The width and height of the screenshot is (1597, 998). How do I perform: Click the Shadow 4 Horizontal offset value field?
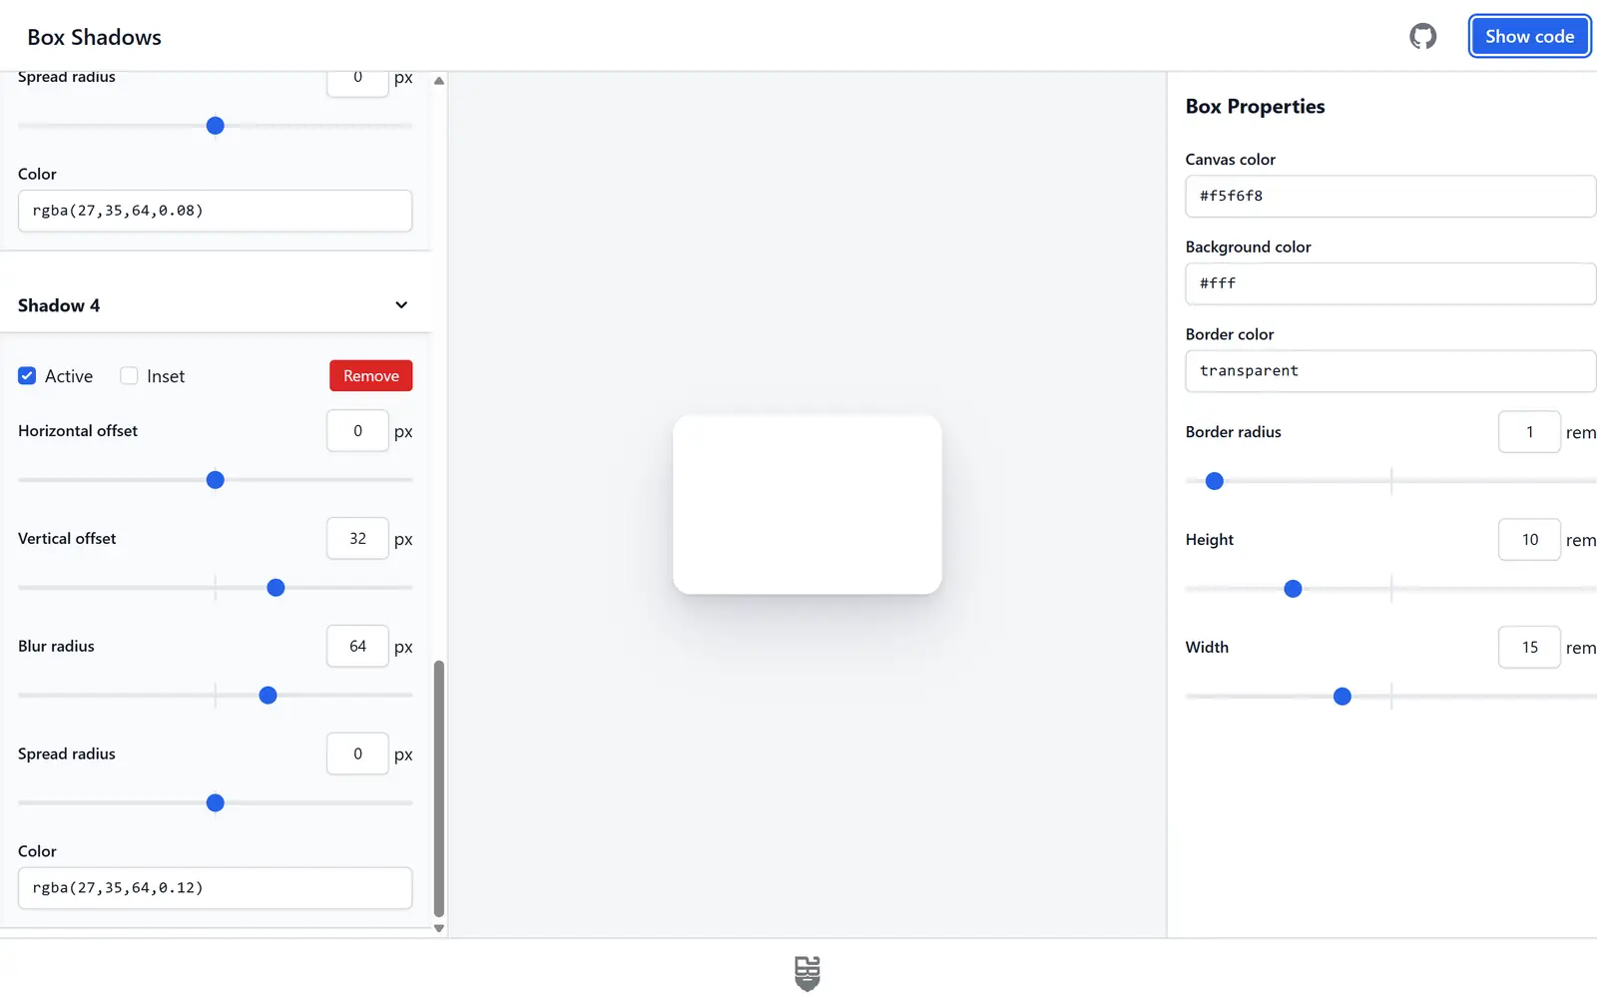(357, 431)
